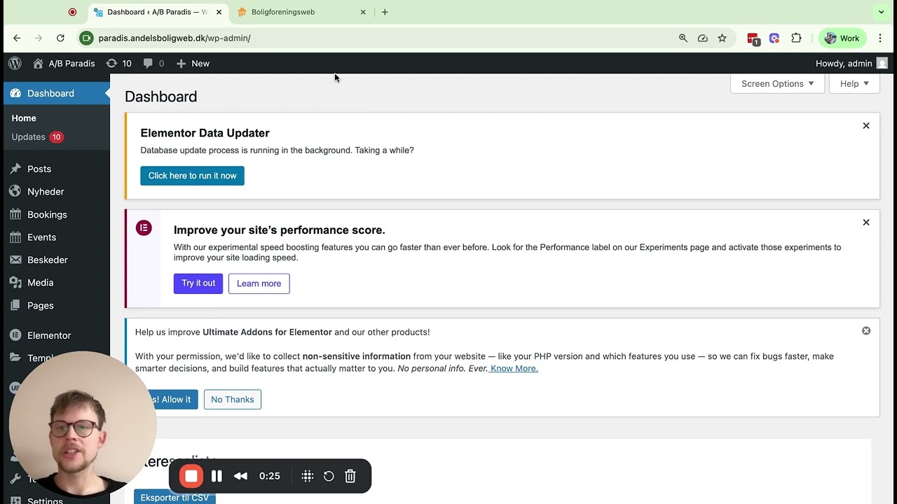
Task: Open the Media library menu item
Action: coord(56,283)
